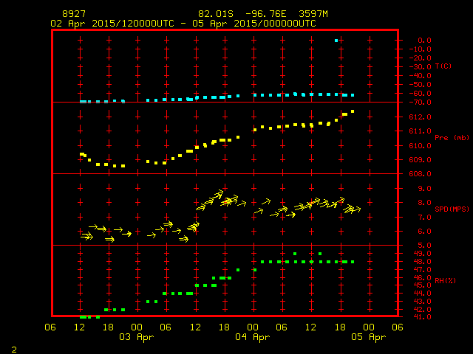The height and width of the screenshot is (354, 473).
Task: Click the 03 Apr date label
Action: (x=136, y=337)
